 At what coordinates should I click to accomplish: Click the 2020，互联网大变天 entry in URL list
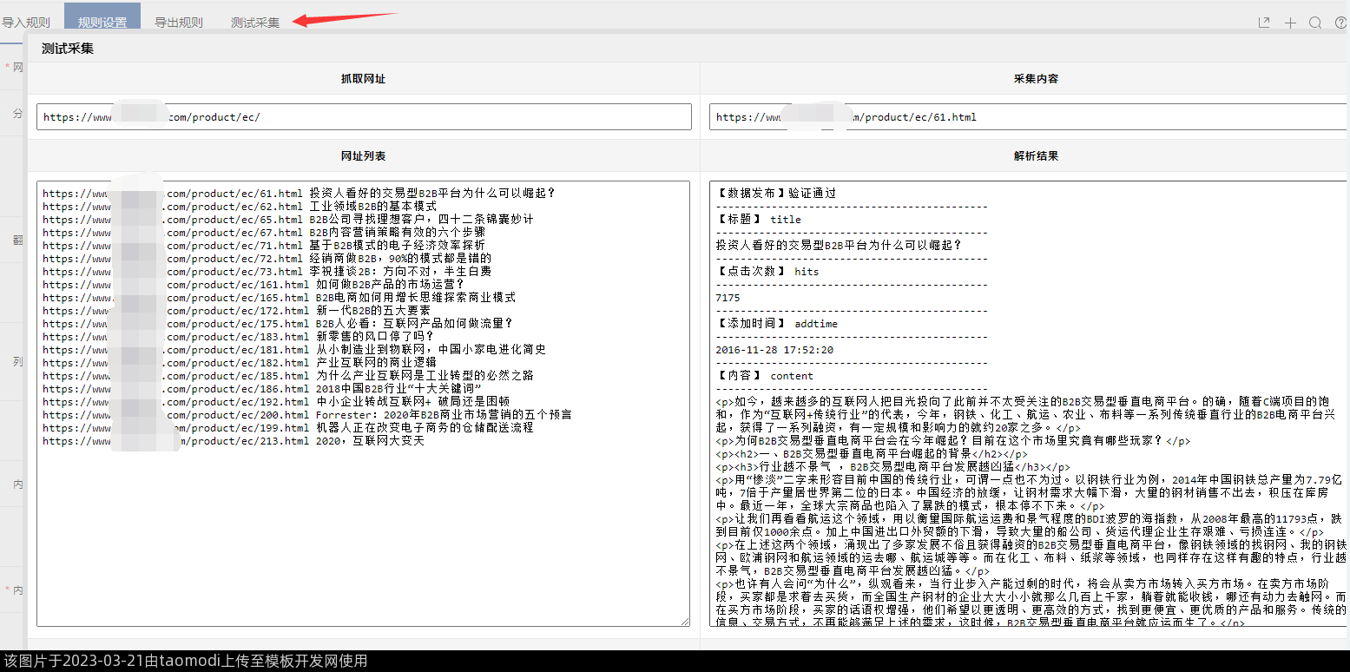point(370,441)
